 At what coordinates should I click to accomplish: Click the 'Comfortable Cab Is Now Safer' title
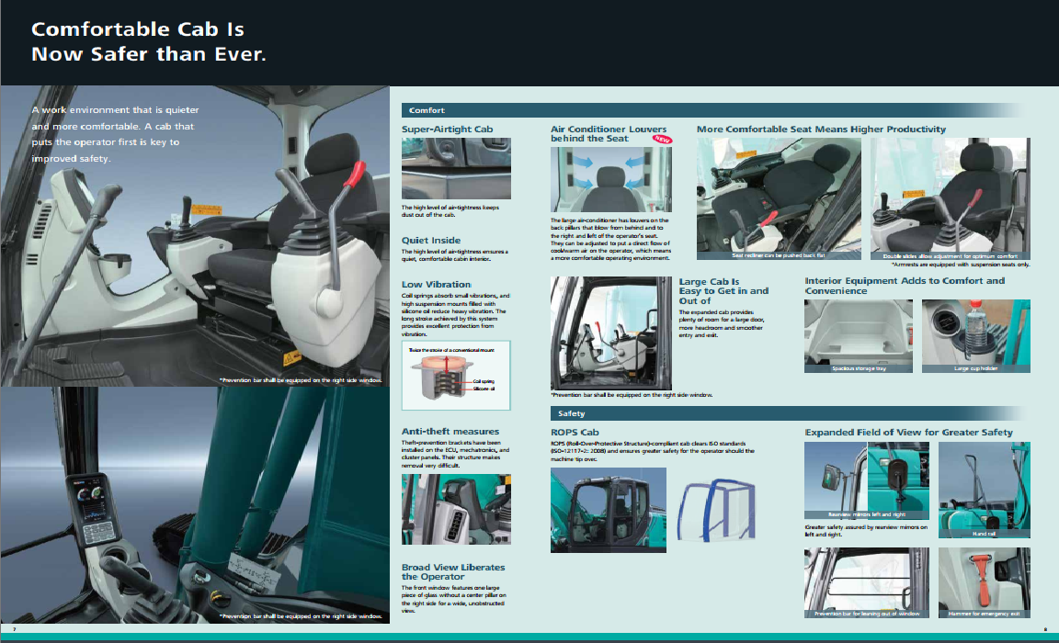[x=149, y=42]
